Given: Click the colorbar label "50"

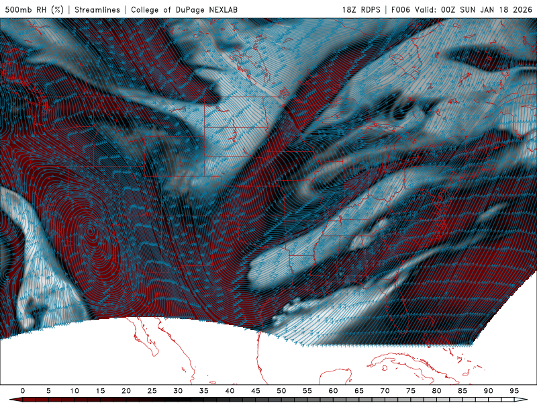Looking at the screenshot, I should (281, 391).
